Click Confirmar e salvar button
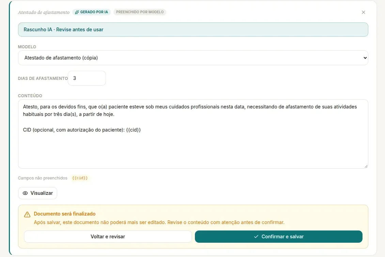Image resolution: width=385 pixels, height=257 pixels. (279, 237)
